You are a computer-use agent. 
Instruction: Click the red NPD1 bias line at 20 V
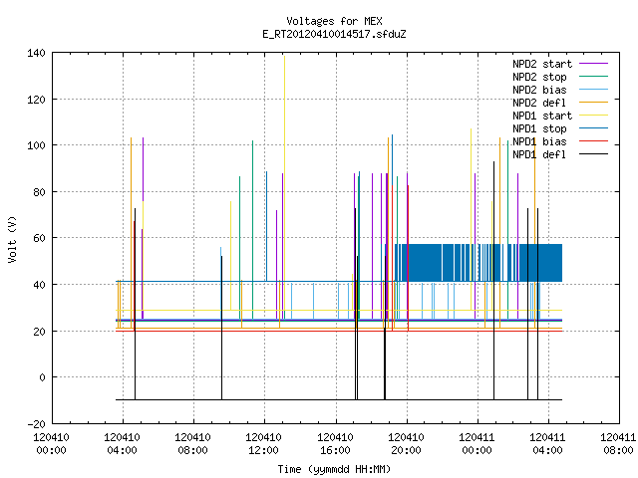click(x=339, y=331)
